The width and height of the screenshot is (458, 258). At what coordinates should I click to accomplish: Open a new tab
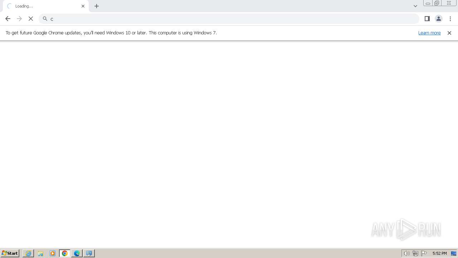[97, 6]
